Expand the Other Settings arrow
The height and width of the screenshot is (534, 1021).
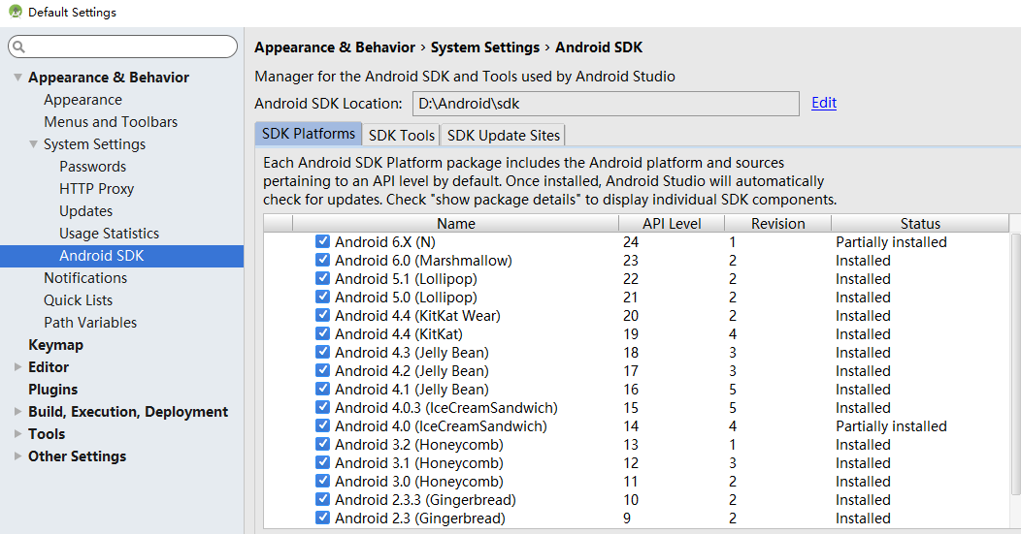pyautogui.click(x=17, y=455)
